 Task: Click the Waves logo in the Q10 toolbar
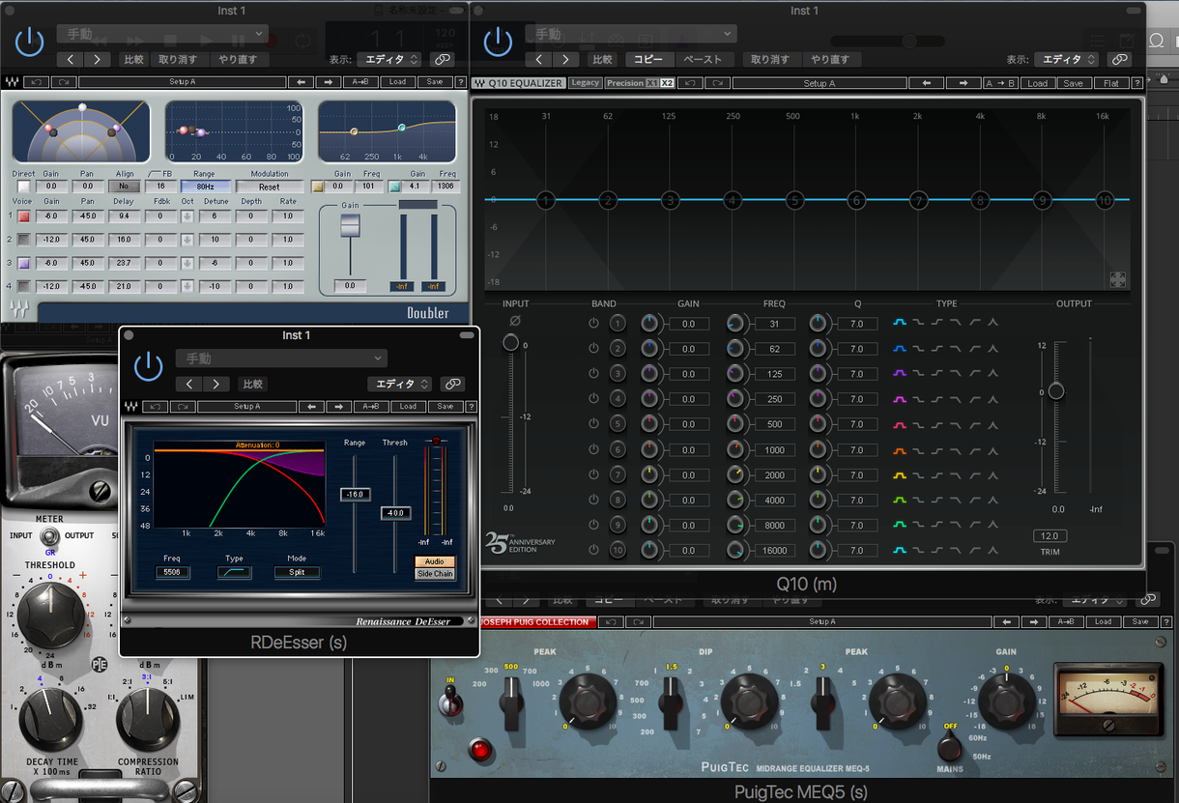478,83
